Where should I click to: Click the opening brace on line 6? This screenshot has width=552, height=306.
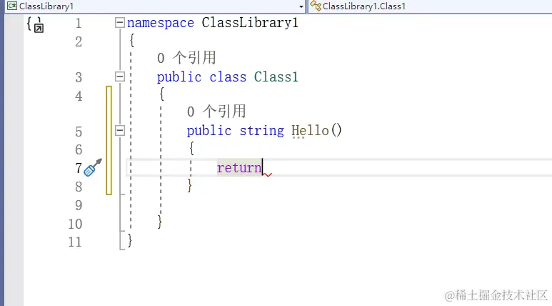coord(191,148)
